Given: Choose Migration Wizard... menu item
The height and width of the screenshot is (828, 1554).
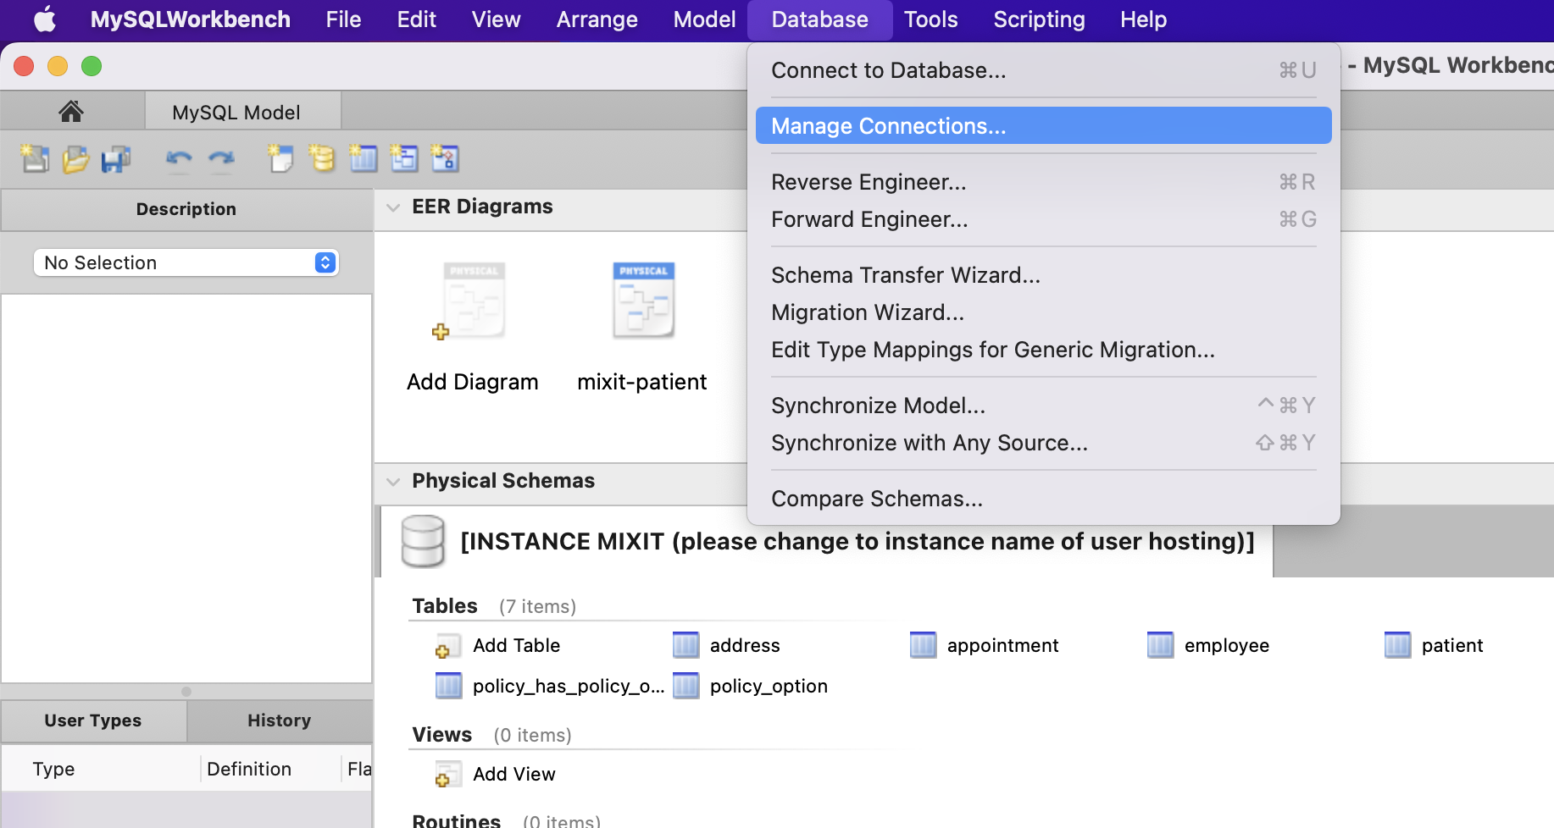Looking at the screenshot, I should click(x=1044, y=312).
